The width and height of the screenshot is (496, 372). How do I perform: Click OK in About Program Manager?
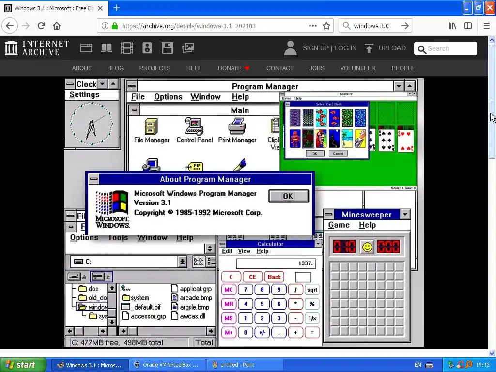point(289,196)
